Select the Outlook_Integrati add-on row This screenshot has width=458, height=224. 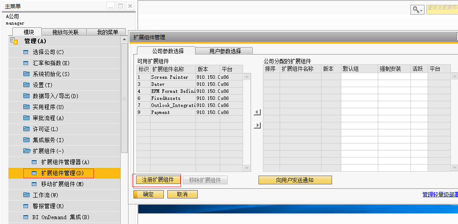pyautogui.click(x=190, y=105)
